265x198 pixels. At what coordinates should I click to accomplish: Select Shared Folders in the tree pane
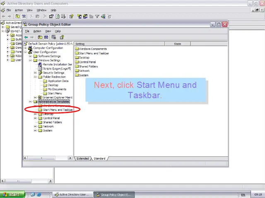coord(53,122)
